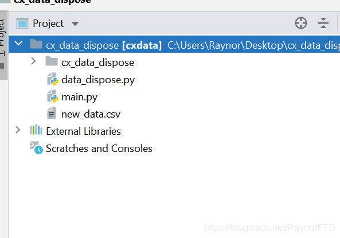Image resolution: width=340 pixels, height=238 pixels.
Task: Select the data_dispose.py file
Action: coord(98,80)
